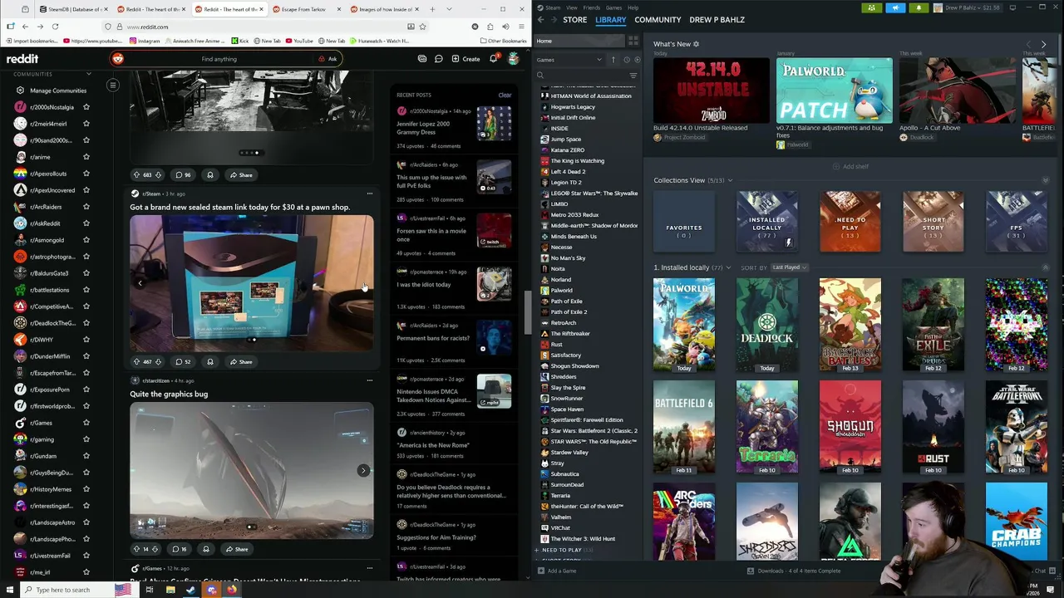Click Ask button in Reddit search bar
Image resolution: width=1064 pixels, height=598 pixels.
point(328,59)
